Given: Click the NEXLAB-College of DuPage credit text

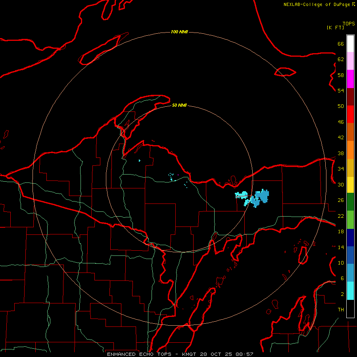Looking at the screenshot, I should [317, 4].
